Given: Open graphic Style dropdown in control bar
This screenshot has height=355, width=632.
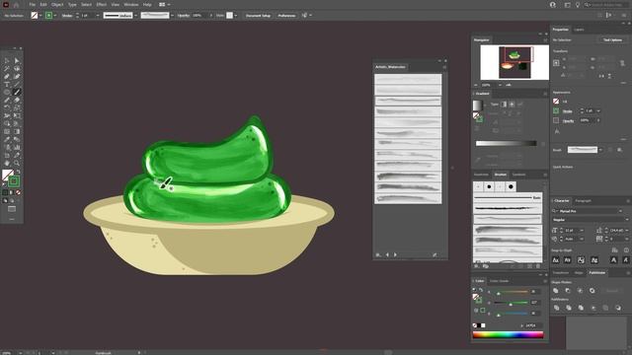Looking at the screenshot, I should pyautogui.click(x=236, y=16).
